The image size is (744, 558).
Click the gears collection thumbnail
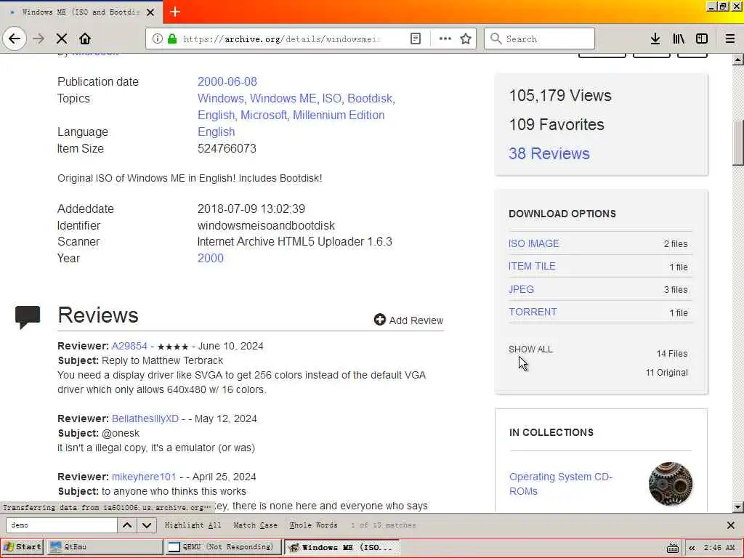point(671,484)
